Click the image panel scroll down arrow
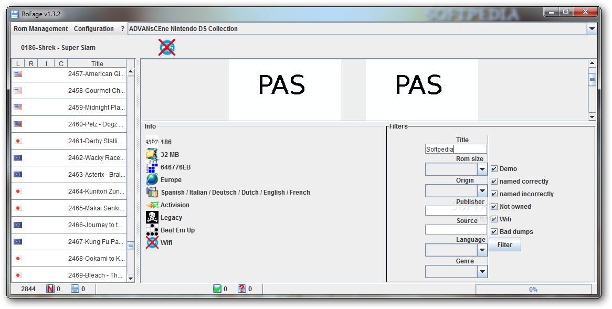The image size is (612, 309). tap(592, 116)
